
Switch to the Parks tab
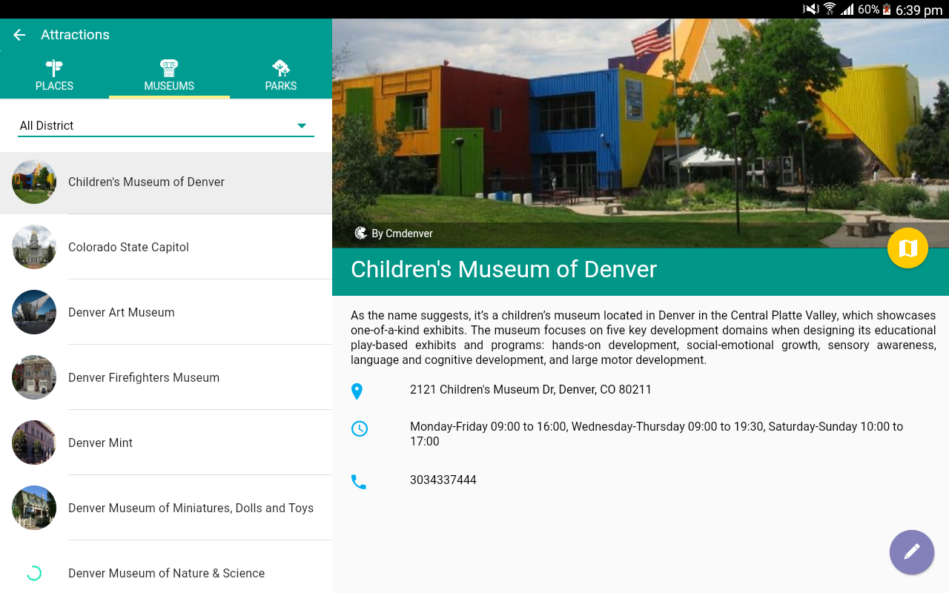click(281, 75)
